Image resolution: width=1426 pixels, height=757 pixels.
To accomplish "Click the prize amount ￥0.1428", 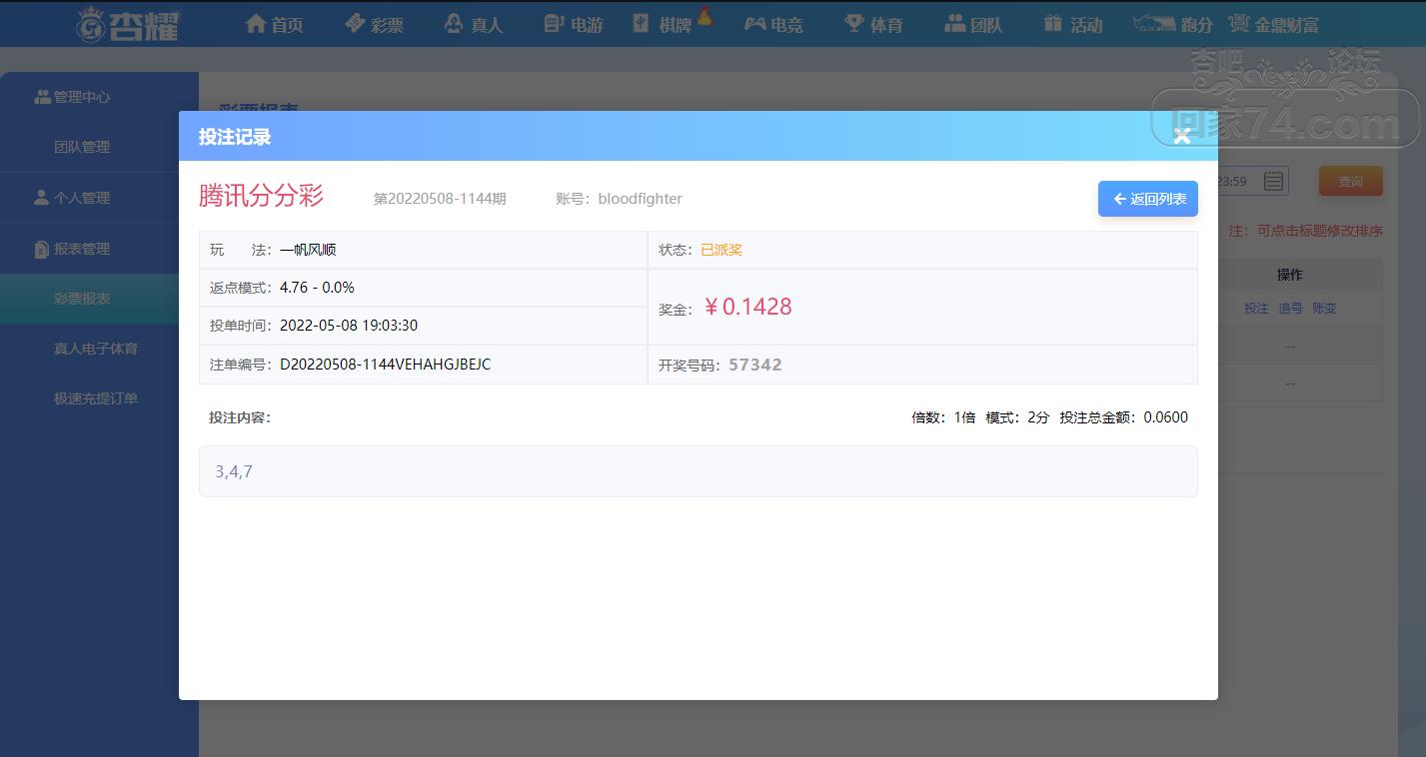I will point(746,307).
